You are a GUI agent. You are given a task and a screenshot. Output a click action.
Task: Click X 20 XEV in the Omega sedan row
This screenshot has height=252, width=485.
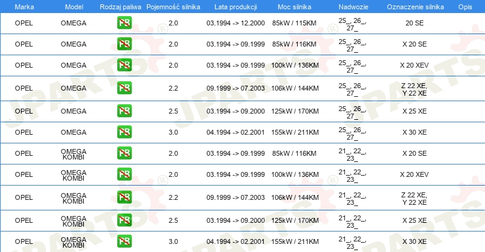(414, 65)
